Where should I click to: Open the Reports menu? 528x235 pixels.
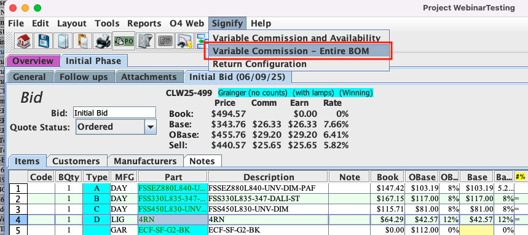tap(144, 23)
